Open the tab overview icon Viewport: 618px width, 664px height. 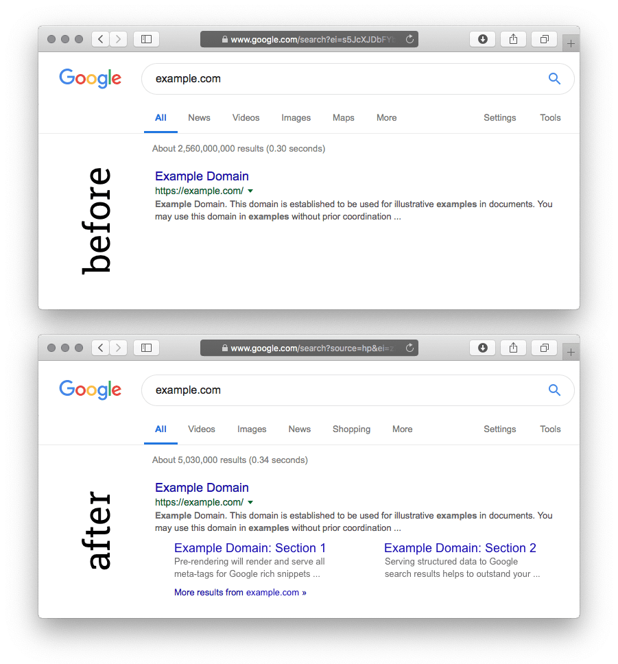click(544, 39)
